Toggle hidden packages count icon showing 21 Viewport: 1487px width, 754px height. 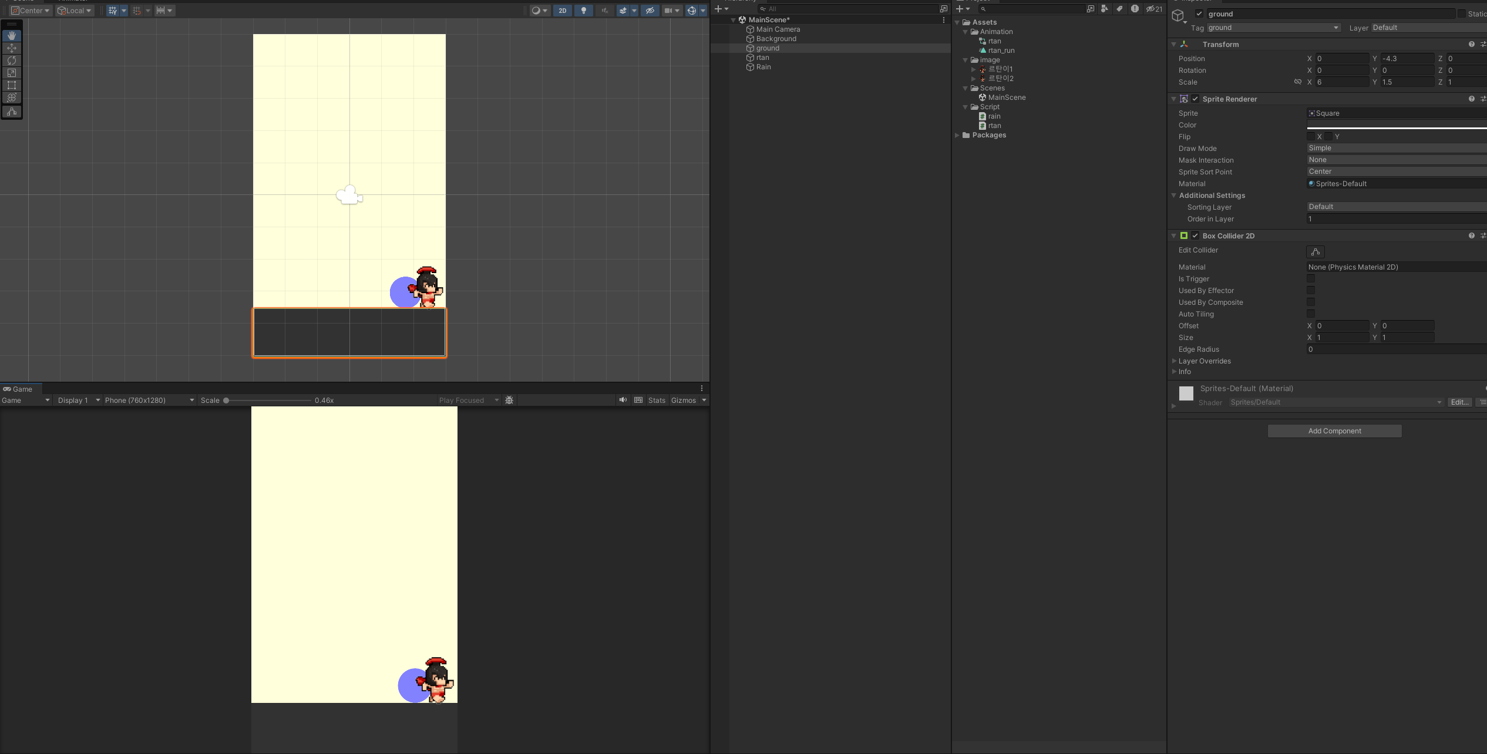coord(1154,9)
